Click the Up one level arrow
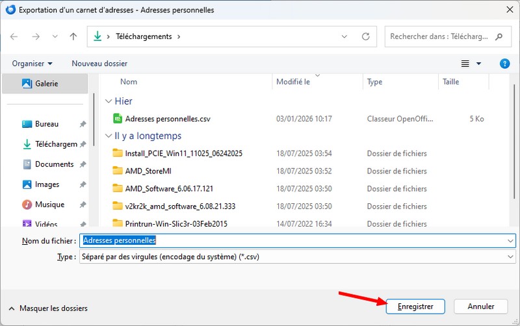Screen dimensions: 520x326 73,37
